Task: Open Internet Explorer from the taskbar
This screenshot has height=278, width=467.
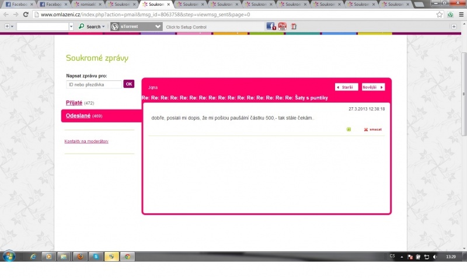Action: tap(33, 256)
